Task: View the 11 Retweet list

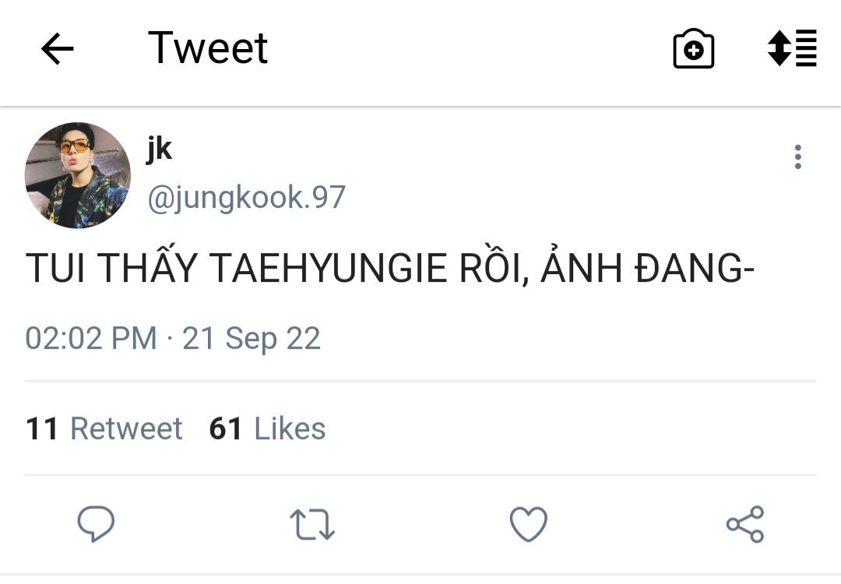Action: tap(104, 429)
